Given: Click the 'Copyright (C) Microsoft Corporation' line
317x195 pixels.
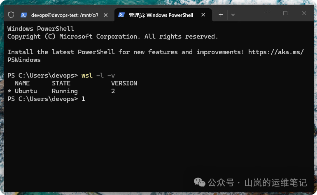Looking at the screenshot, I should click(113, 37).
